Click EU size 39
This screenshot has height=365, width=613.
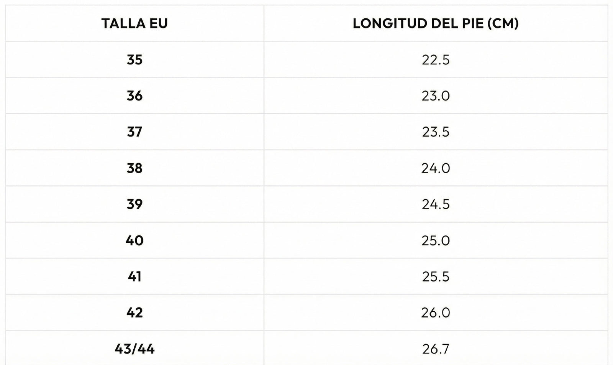[134, 204]
